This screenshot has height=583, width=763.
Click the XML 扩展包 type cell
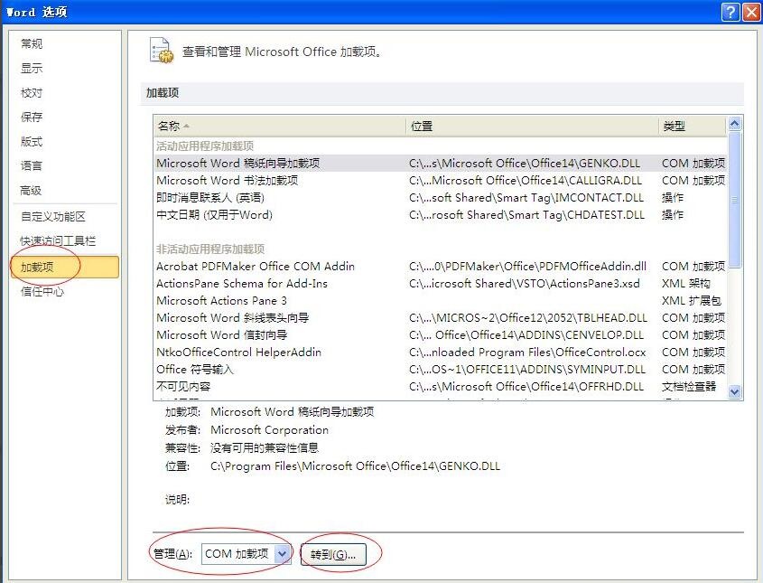click(692, 300)
